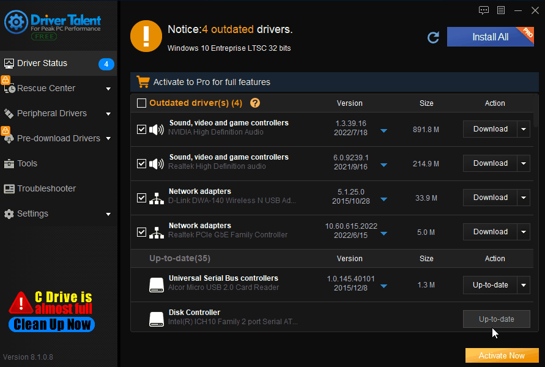This screenshot has height=367, width=545.
Task: Uncheck Realtek PCIe GbE Controller checkbox
Action: click(x=141, y=232)
